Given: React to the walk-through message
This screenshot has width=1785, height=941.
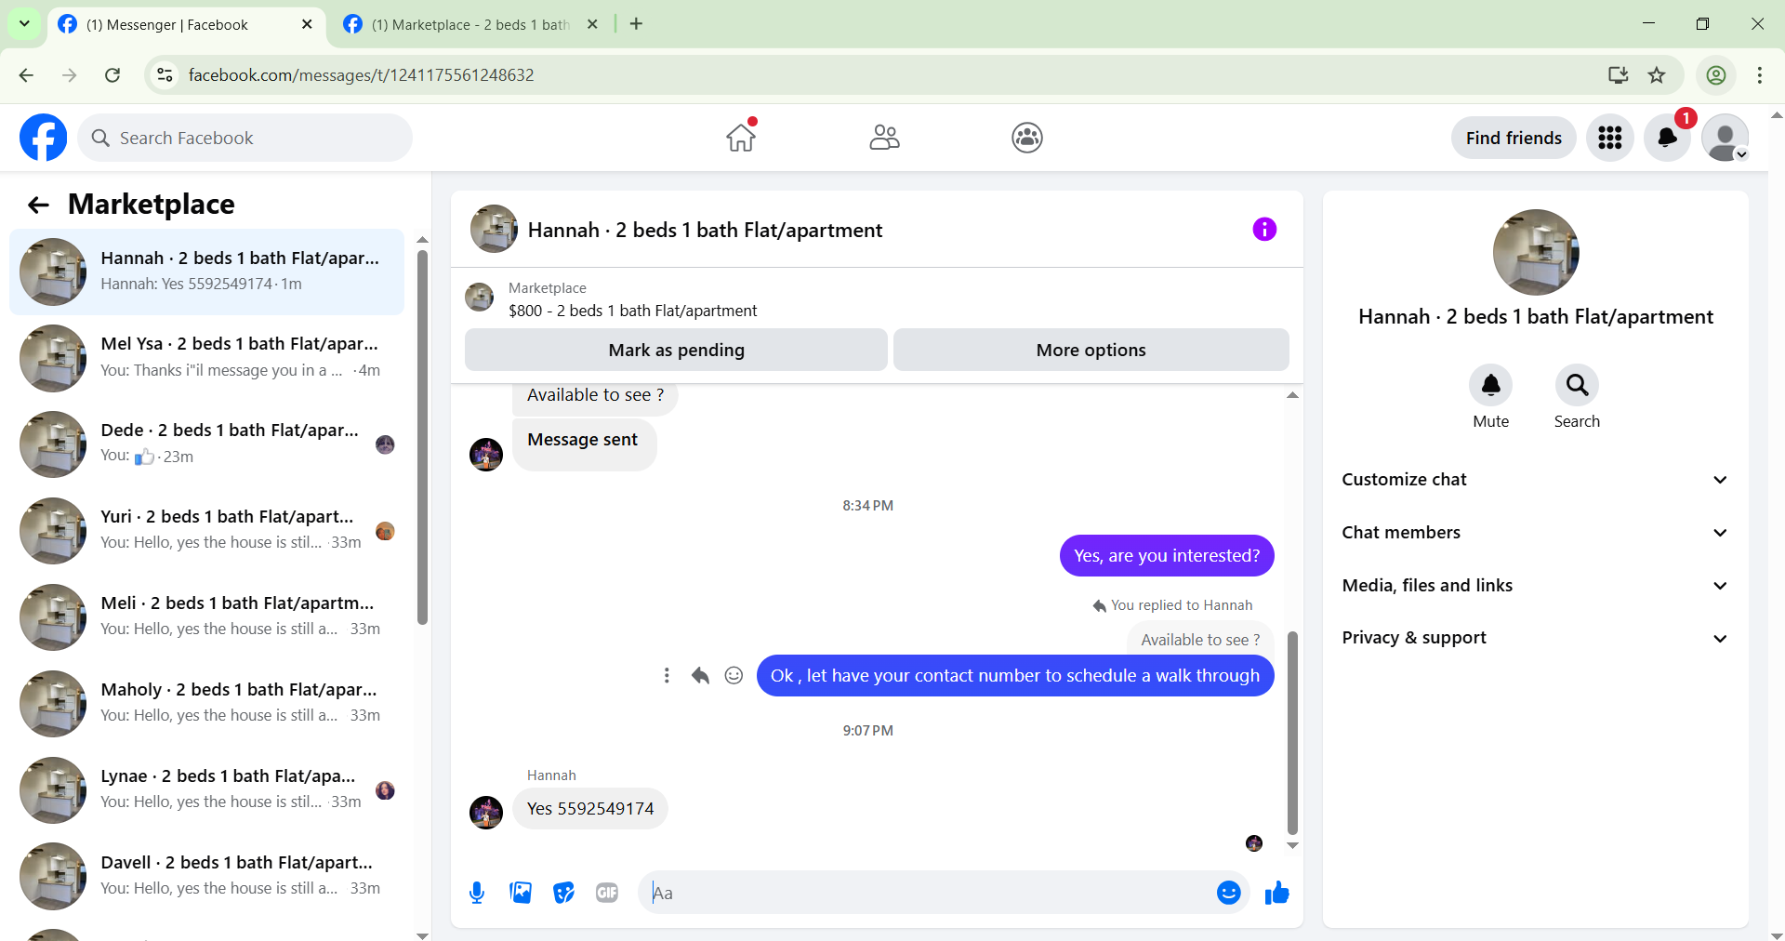Looking at the screenshot, I should 734,676.
